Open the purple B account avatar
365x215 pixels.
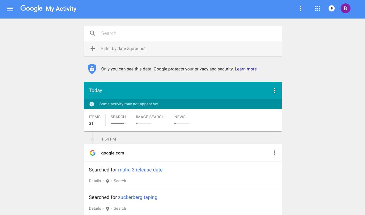[x=345, y=9]
